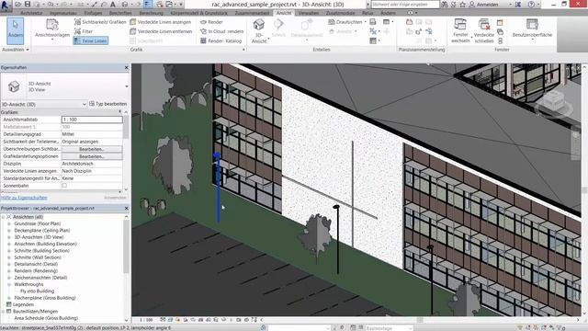Expand 3D-Ansichten (3D View) node
The height and width of the screenshot is (331, 588).
pyautogui.click(x=9, y=237)
